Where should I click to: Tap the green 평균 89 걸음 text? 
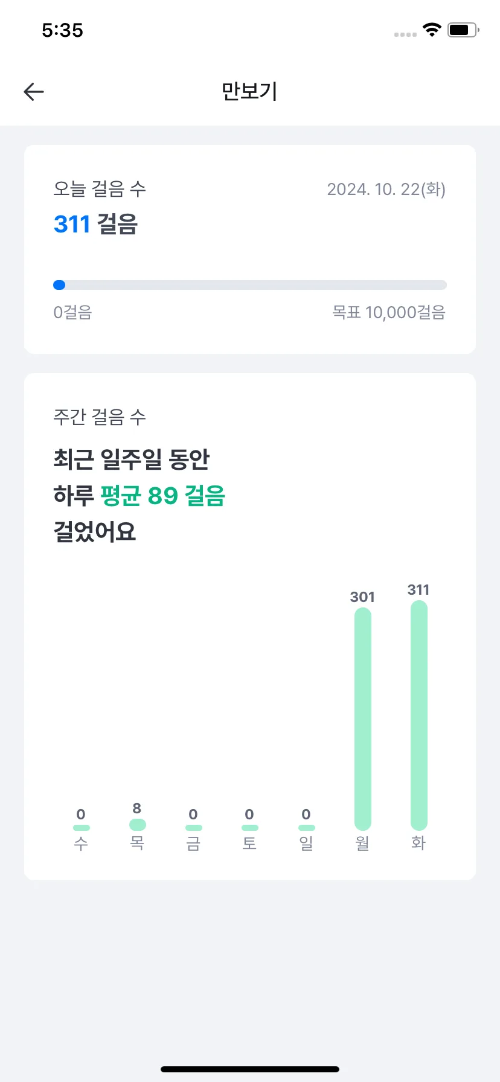coord(163,496)
